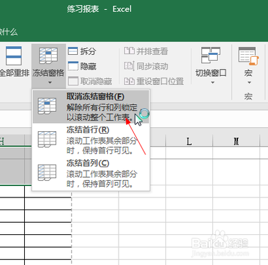268x265 pixels.
Task: Click the 宏 group label at ribbon bottom
Action: [248, 96]
